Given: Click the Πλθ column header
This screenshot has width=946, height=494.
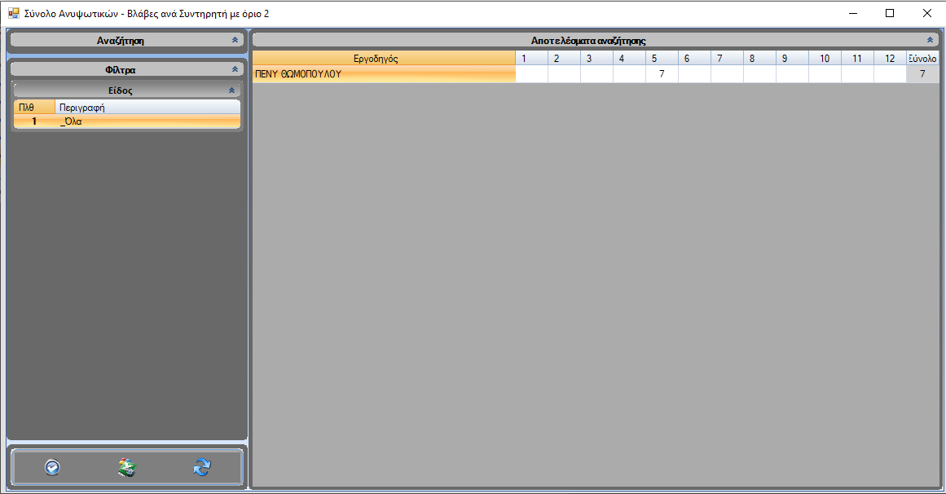Looking at the screenshot, I should pos(33,107).
